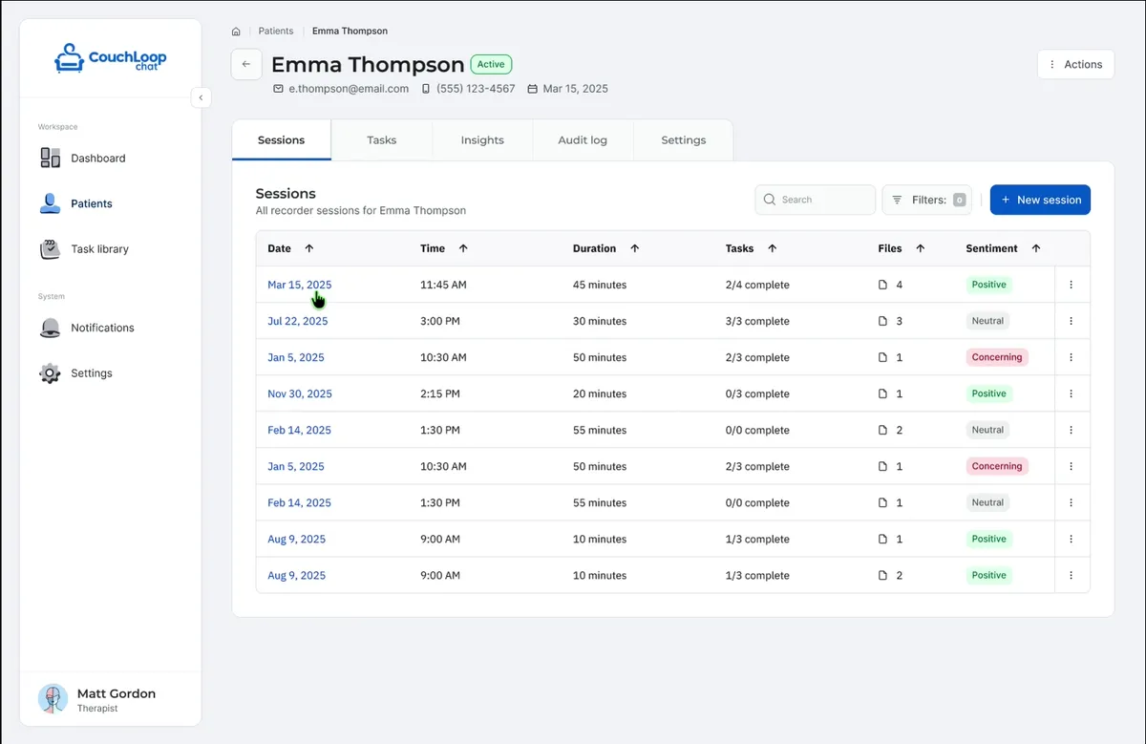Open the Dashboard from the sidebar

coord(98,158)
